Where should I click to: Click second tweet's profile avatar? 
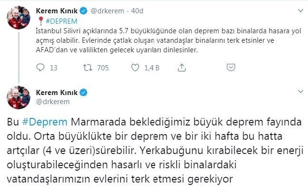tap(19, 97)
